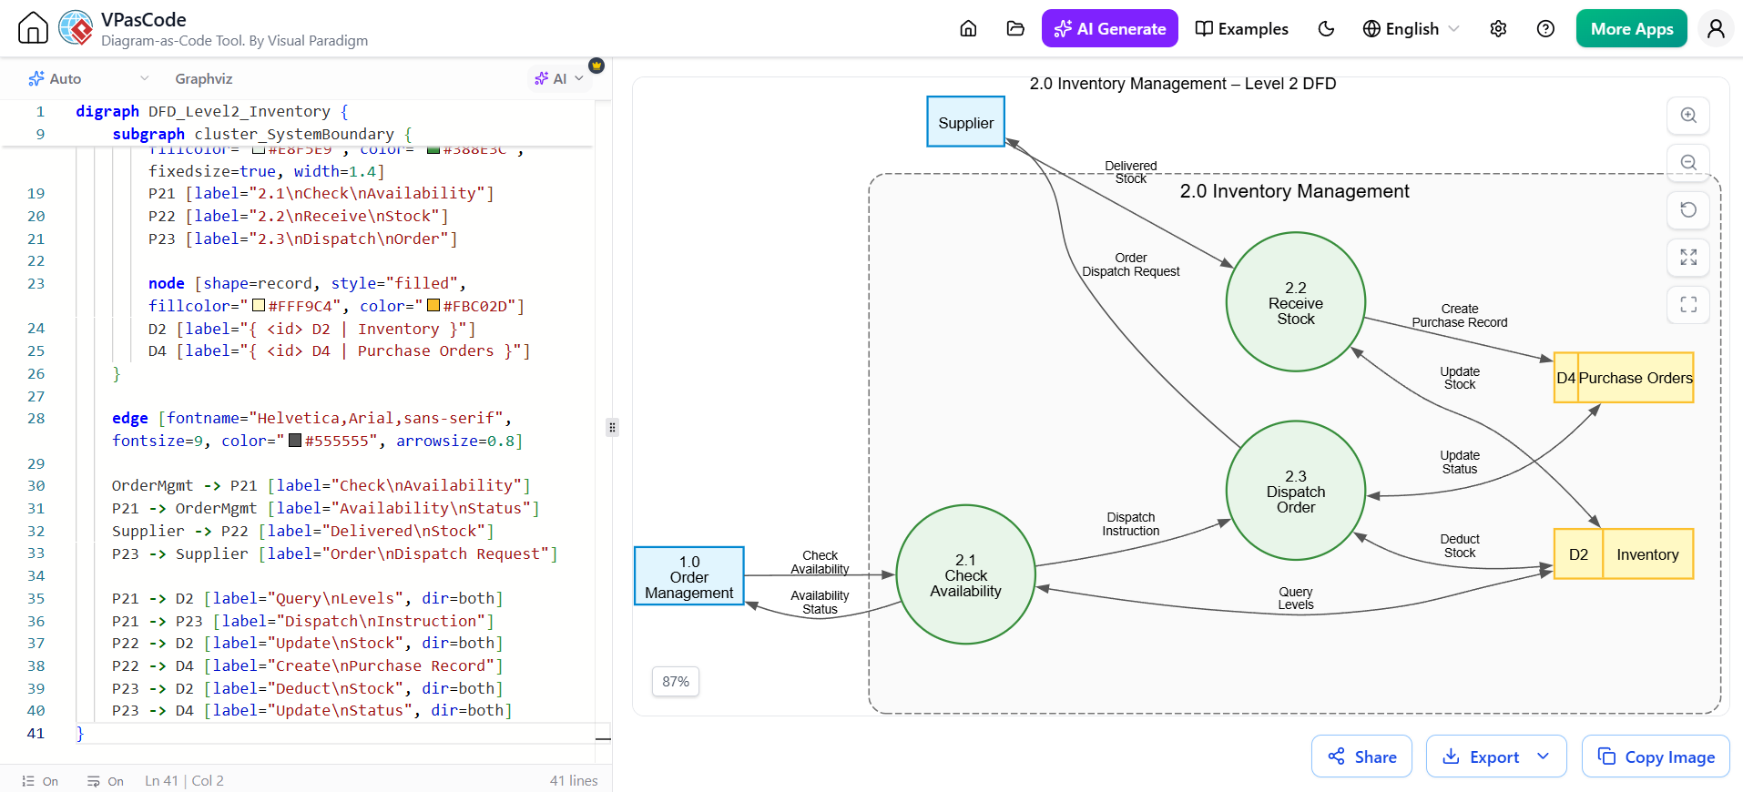Click the #555555 color swatch in code
1743x792 pixels.
[x=295, y=441]
